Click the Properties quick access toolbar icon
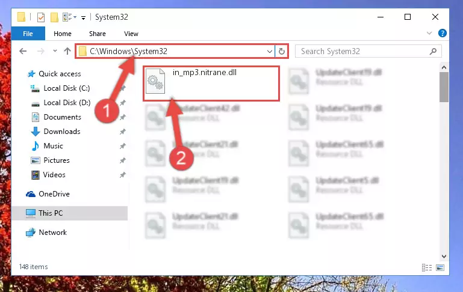The width and height of the screenshot is (463, 292). tap(41, 17)
